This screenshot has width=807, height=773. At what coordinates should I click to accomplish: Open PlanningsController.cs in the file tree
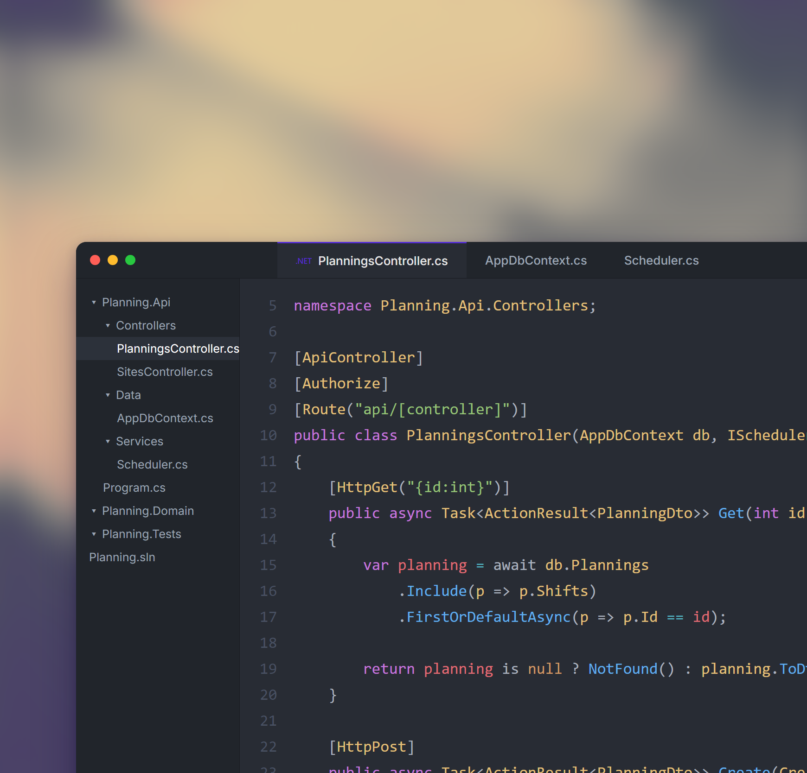tap(158, 348)
